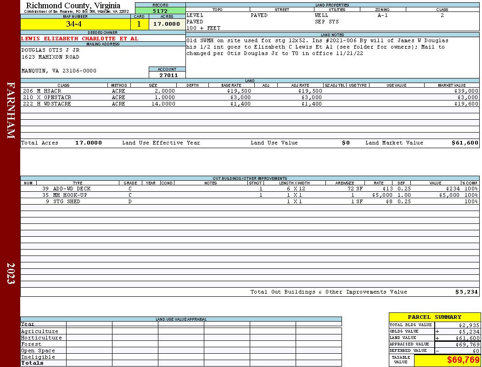Select outbuilding row ADD-WD DECK
The height and width of the screenshot is (367, 482).
coord(250,189)
